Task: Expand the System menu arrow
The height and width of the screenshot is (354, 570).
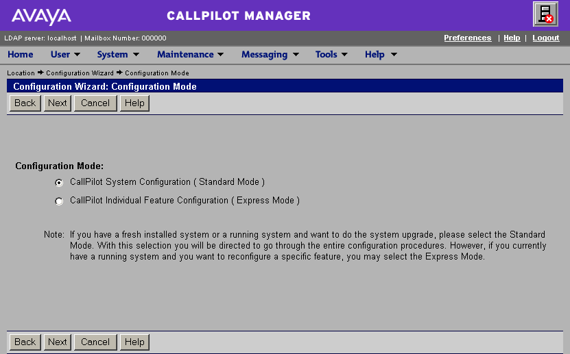Action: [136, 55]
